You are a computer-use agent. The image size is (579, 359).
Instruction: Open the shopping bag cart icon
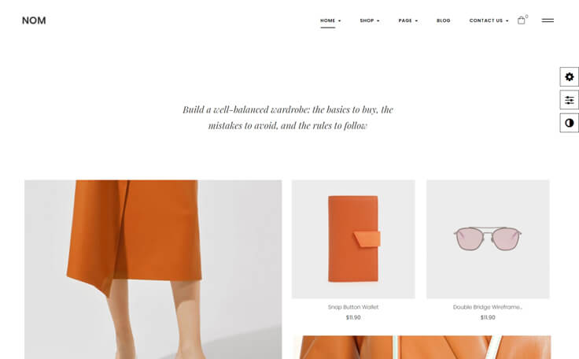[521, 20]
